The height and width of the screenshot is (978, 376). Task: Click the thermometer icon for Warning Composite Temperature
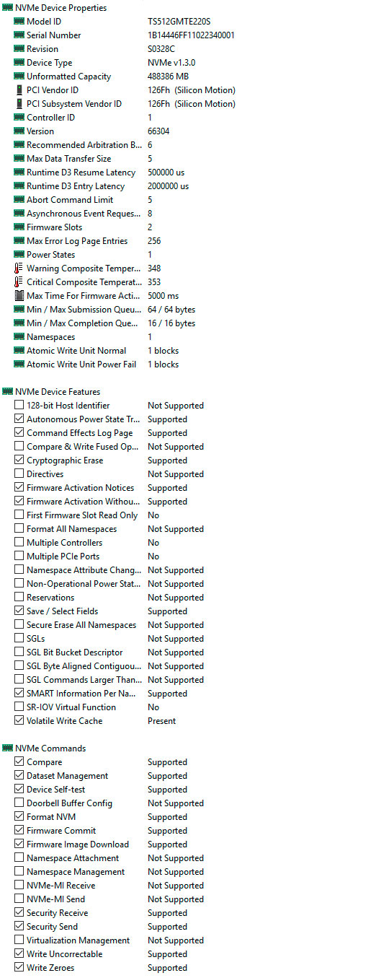pyautogui.click(x=19, y=268)
